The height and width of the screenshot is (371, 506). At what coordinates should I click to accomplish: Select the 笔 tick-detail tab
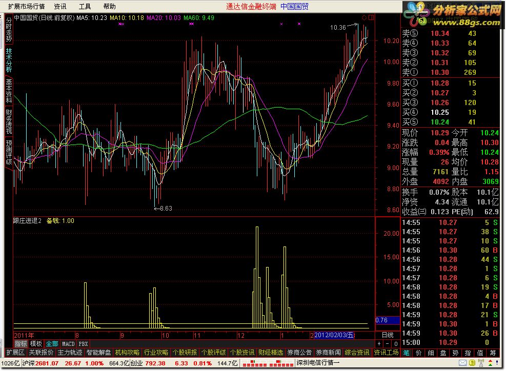coord(406,353)
